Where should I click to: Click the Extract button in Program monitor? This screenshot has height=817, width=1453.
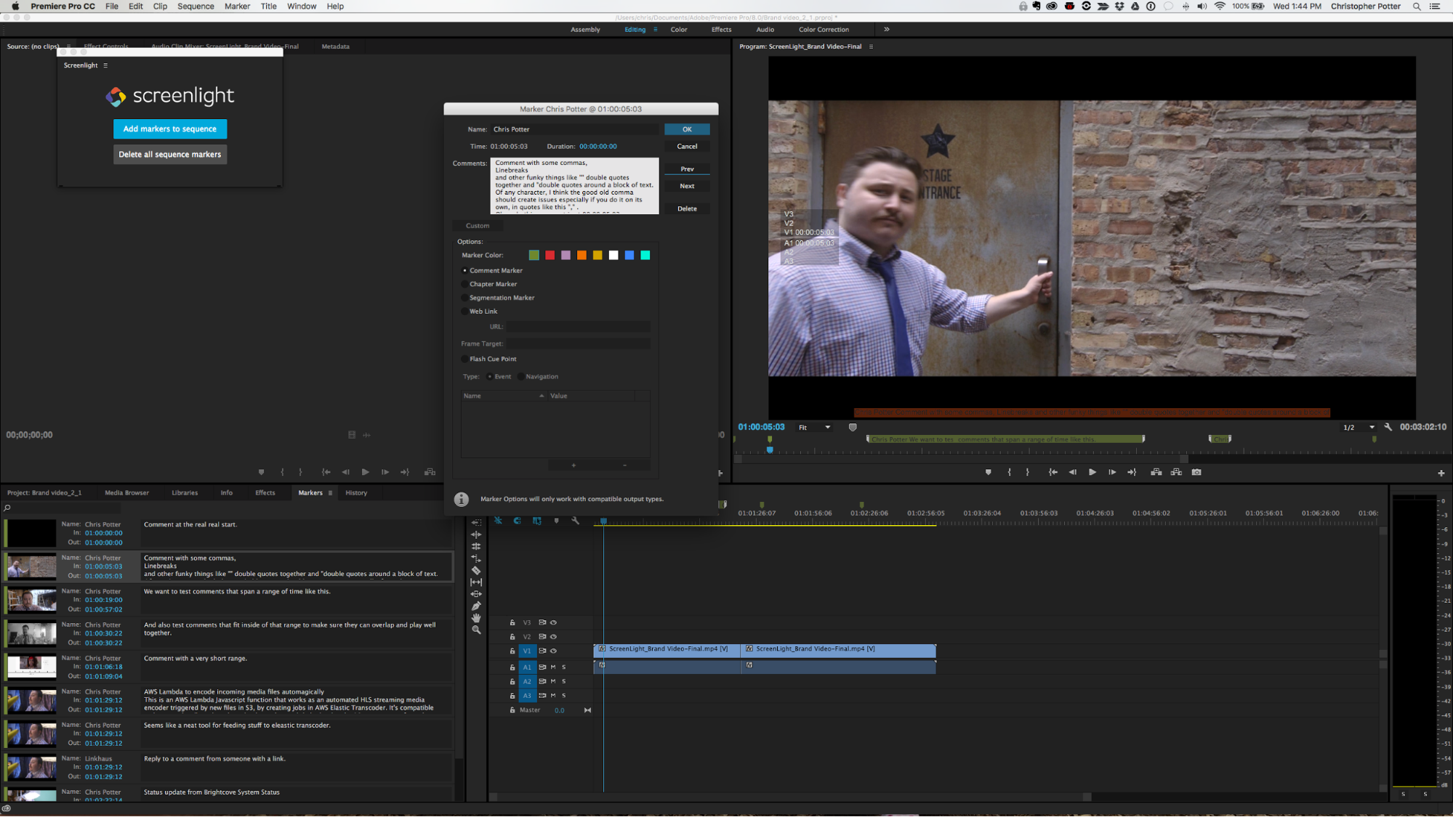click(x=1176, y=472)
